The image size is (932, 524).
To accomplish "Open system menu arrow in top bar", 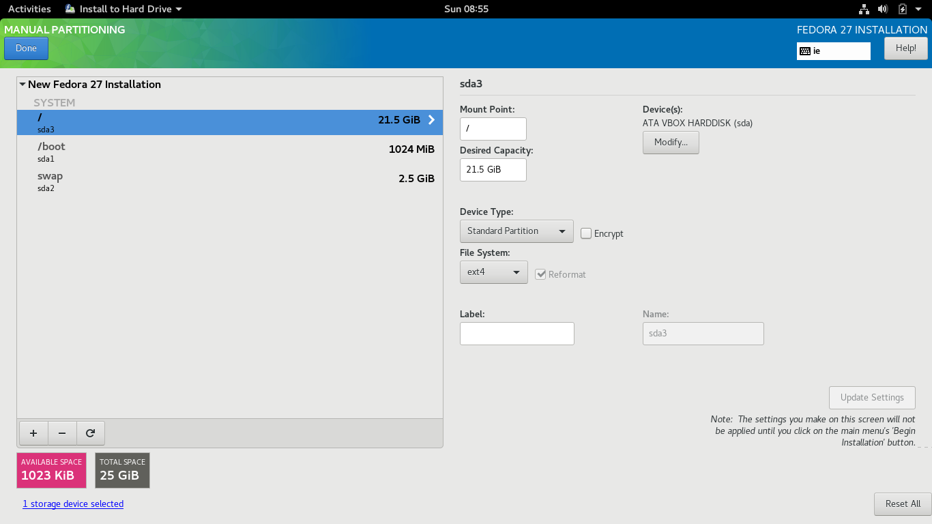I will click(x=918, y=10).
